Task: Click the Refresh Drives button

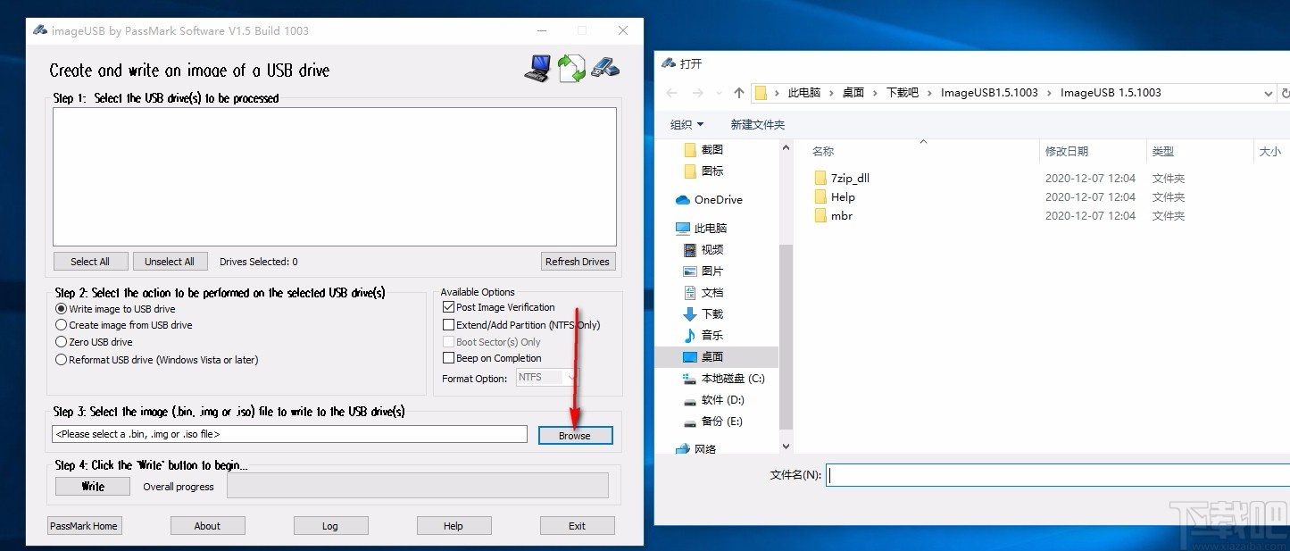Action: 578,261
